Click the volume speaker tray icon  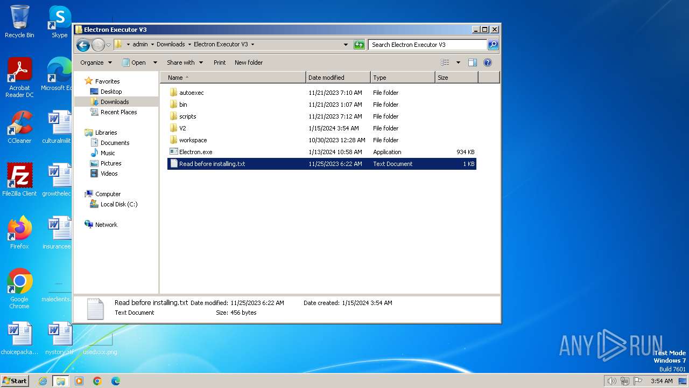click(611, 381)
